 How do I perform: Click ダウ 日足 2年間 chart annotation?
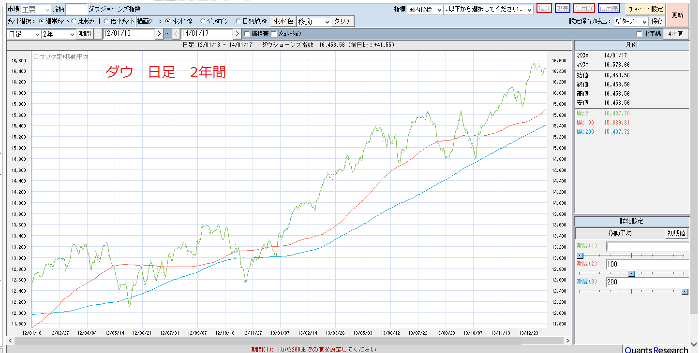coord(165,72)
